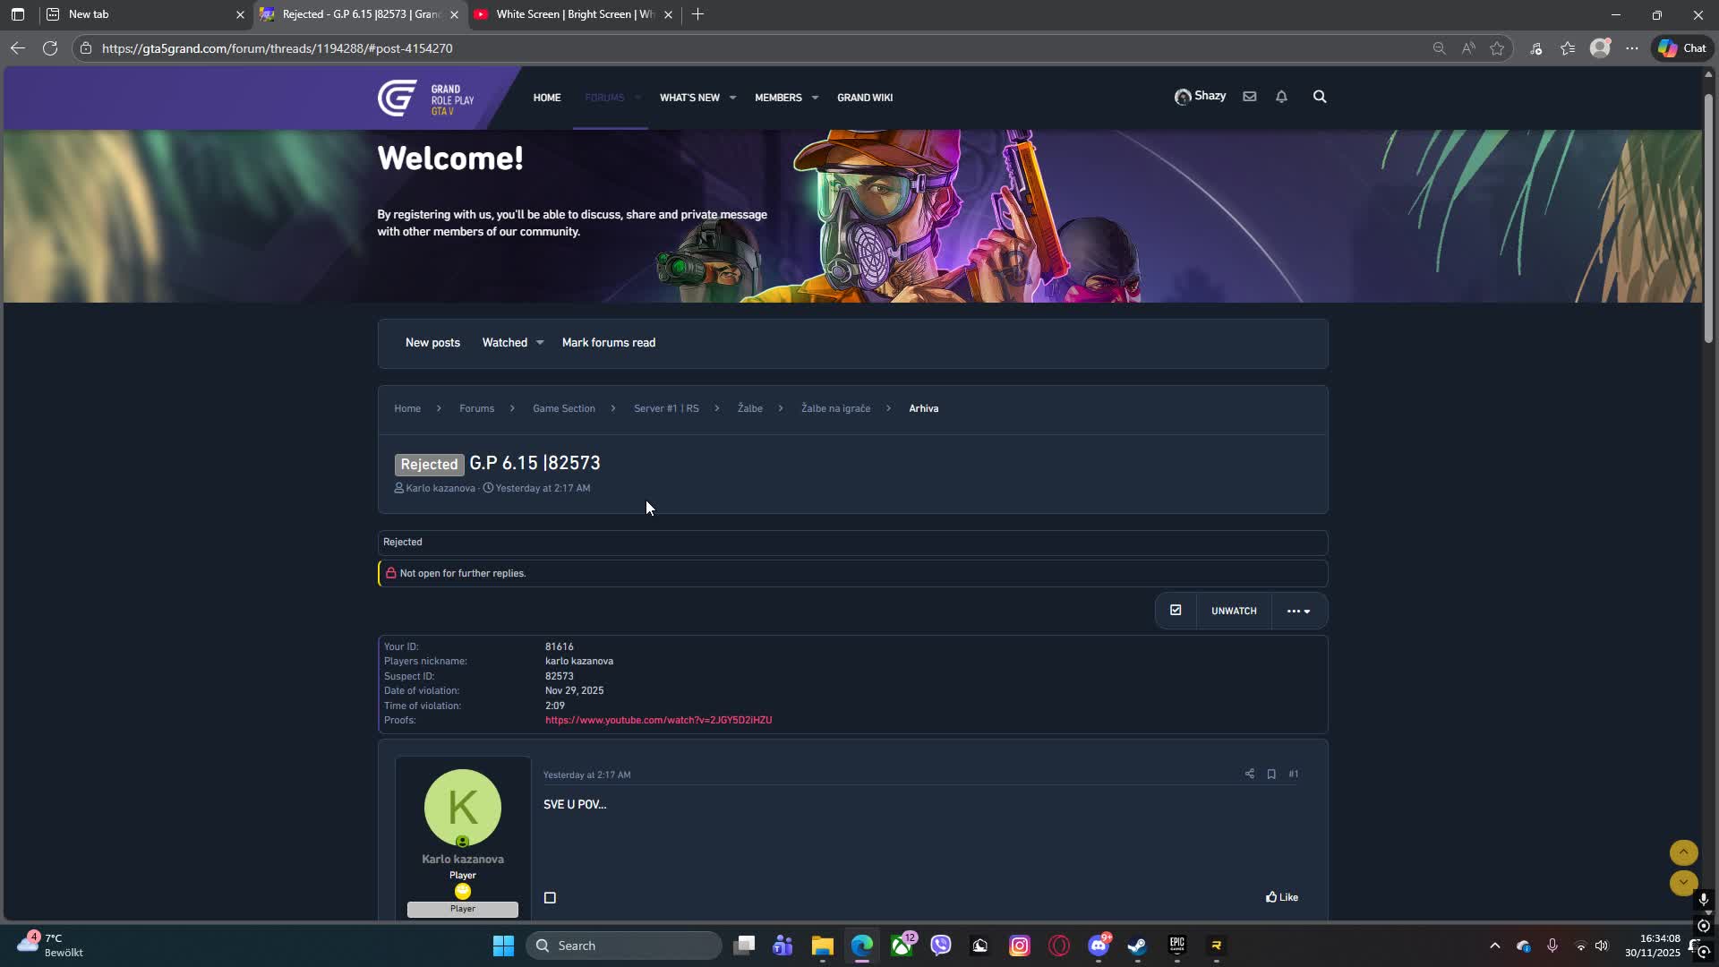Toggle the speaker volume icon in the taskbar
Screen dimensions: 1719x967
pyautogui.click(x=1601, y=945)
